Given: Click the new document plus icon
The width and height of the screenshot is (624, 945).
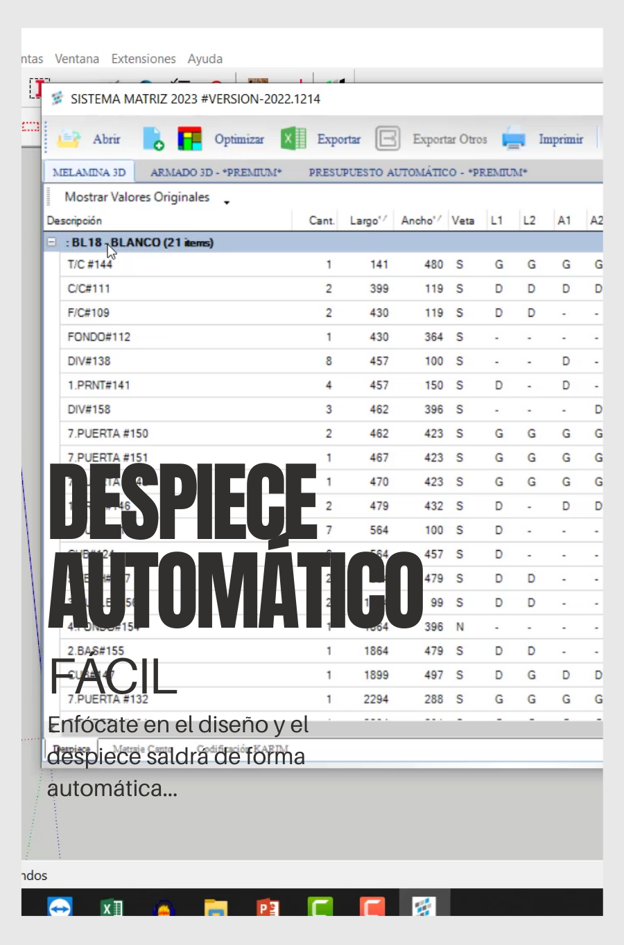Looking at the screenshot, I should [x=153, y=139].
